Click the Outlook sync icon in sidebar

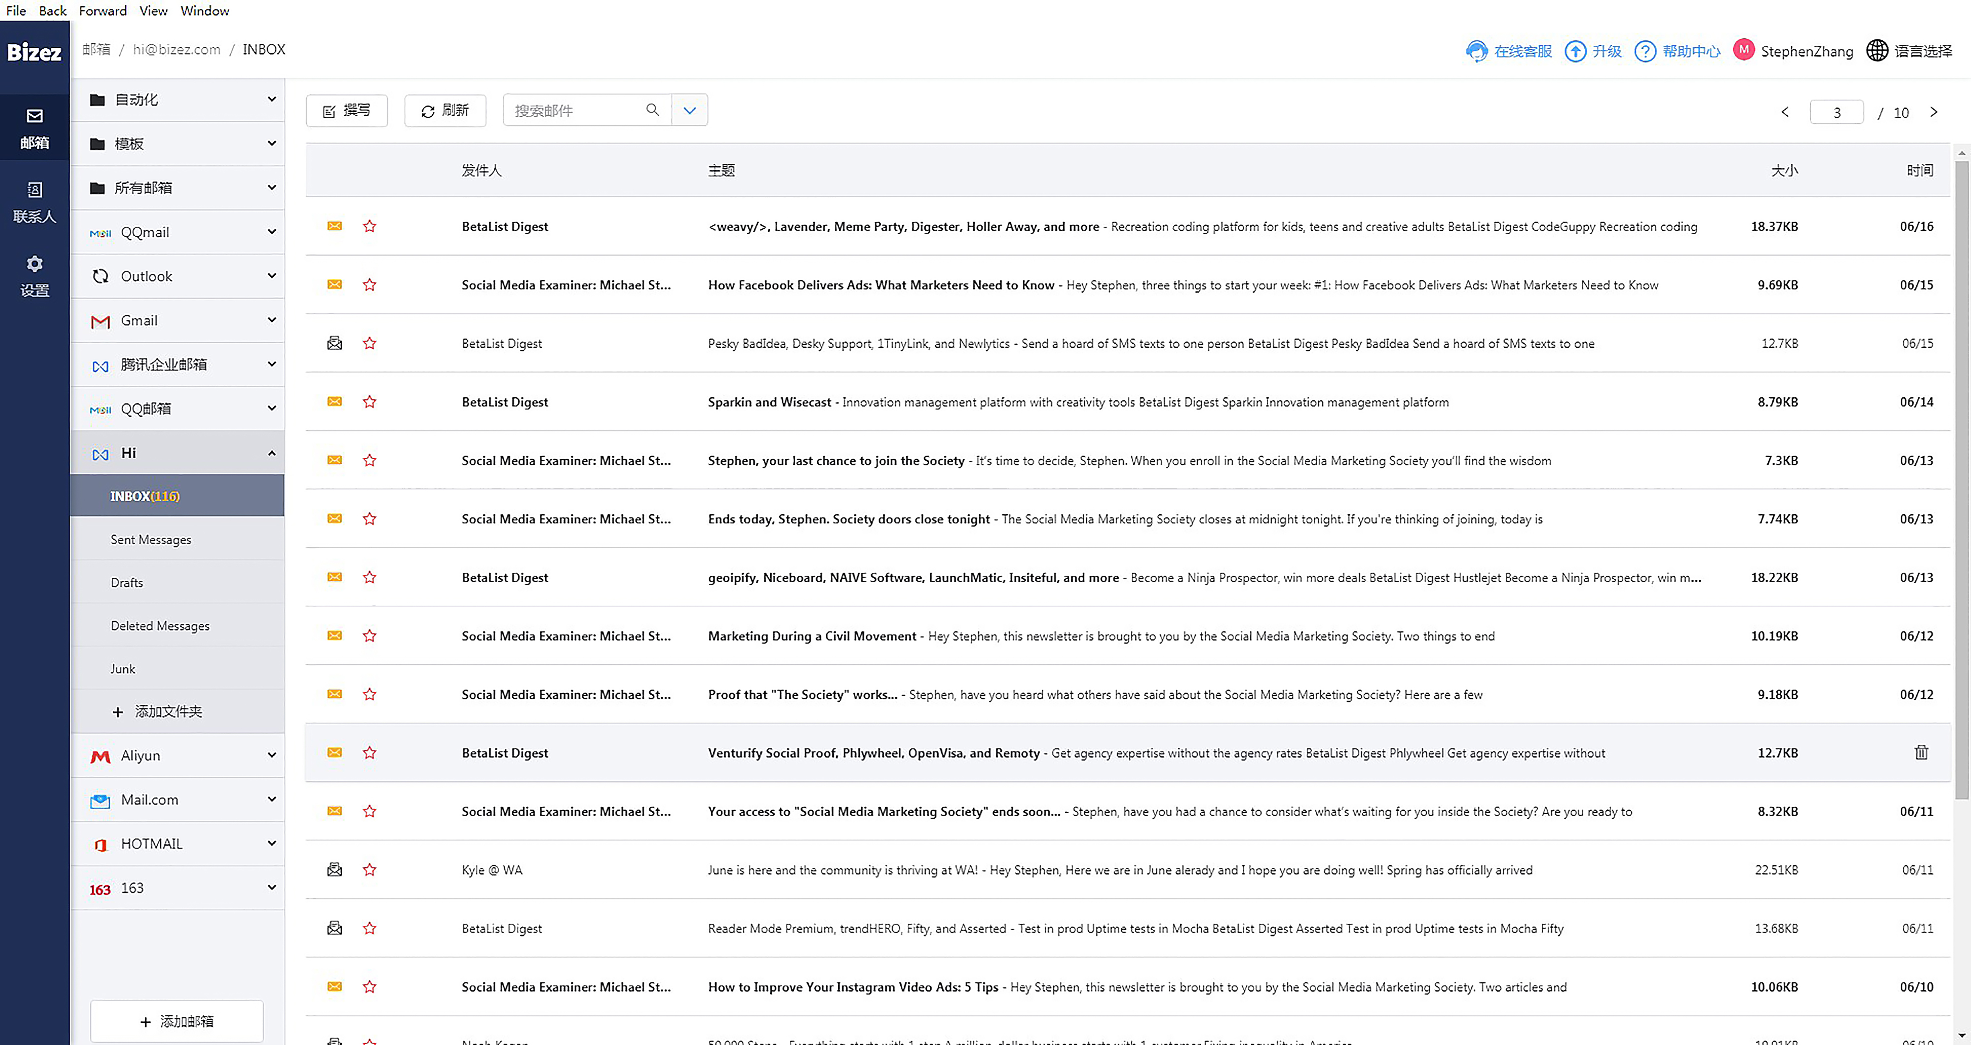tap(100, 276)
